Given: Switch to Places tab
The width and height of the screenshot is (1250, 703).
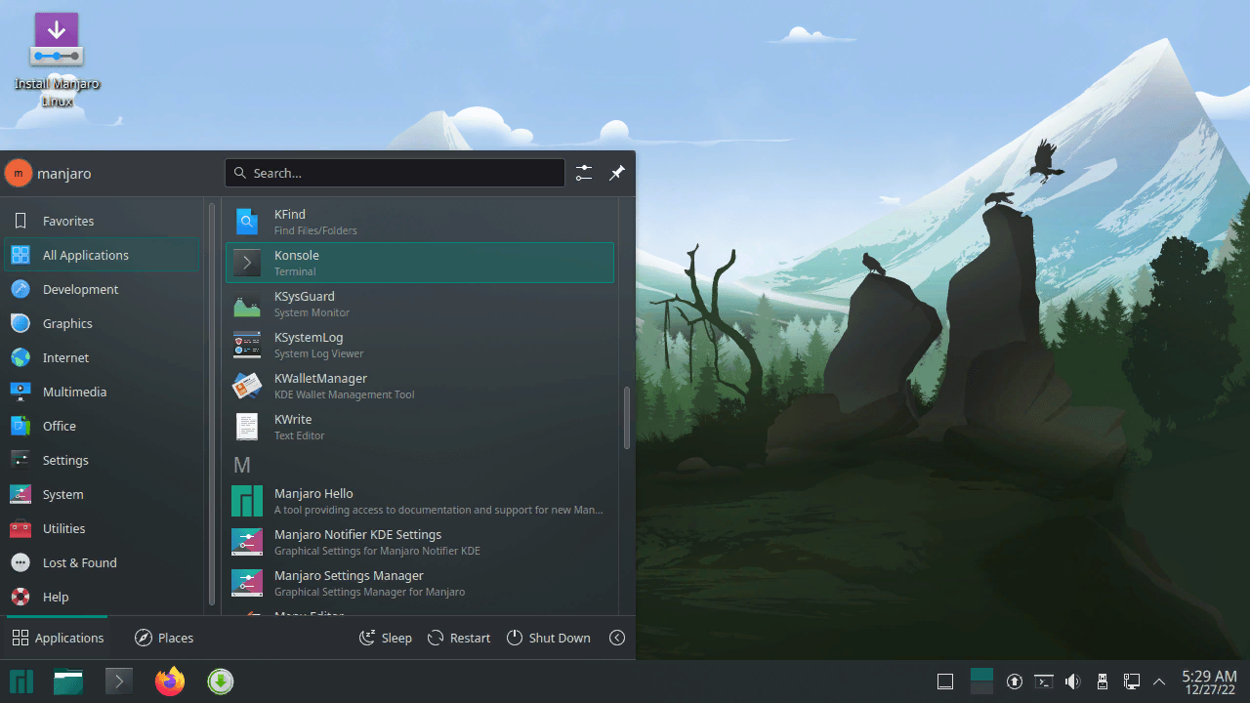Looking at the screenshot, I should coord(164,638).
